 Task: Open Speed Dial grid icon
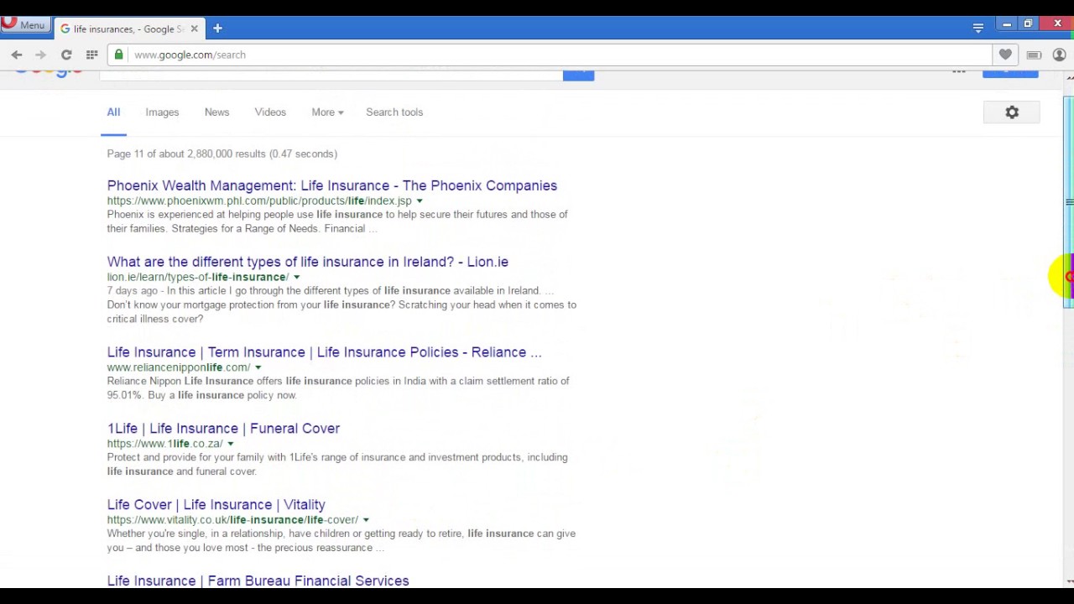click(91, 55)
